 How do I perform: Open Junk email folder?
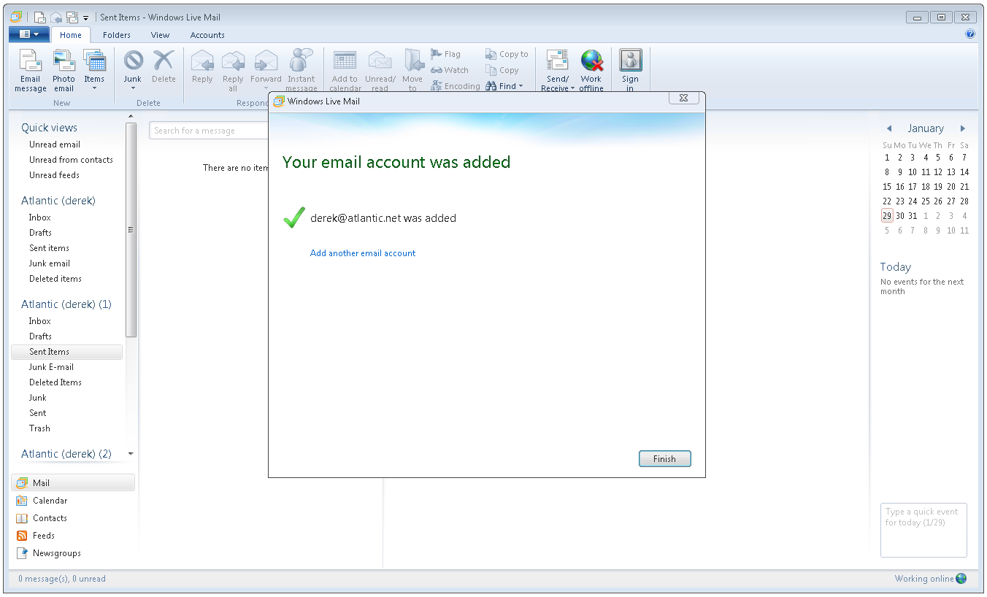click(50, 263)
